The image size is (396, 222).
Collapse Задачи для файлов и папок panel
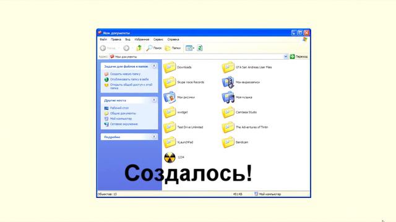pos(154,66)
